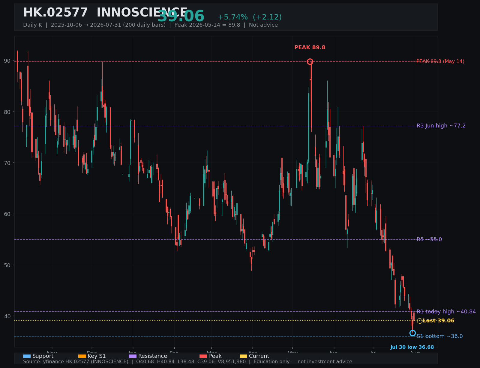The height and width of the screenshot is (368, 480).
Task: Select the 'Daily K' text in the subtitle
Action: [33, 25]
